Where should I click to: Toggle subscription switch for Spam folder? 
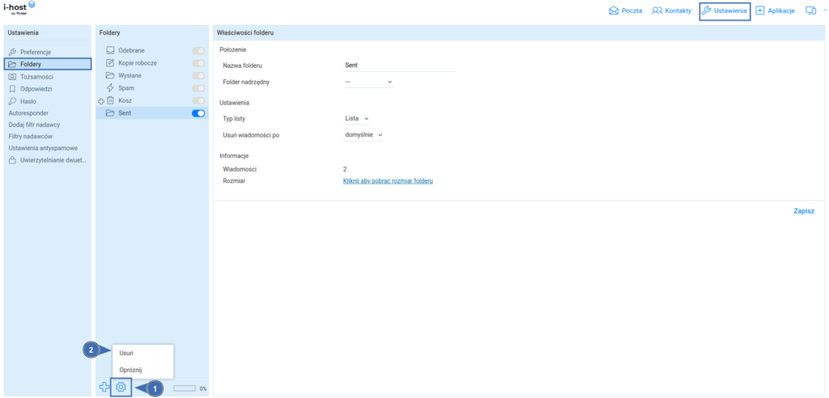click(x=198, y=88)
